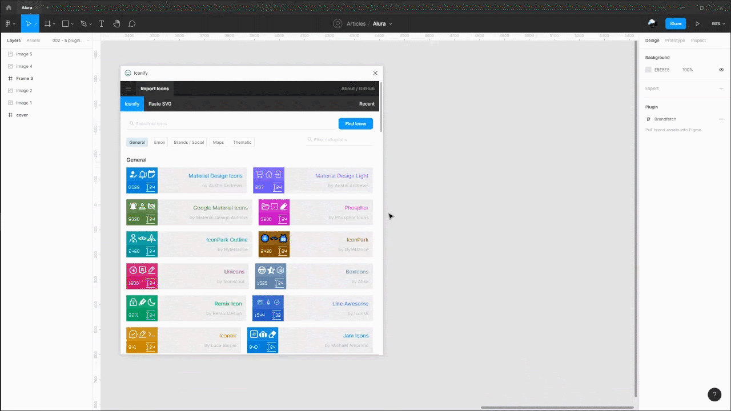Open the Figma main menu
This screenshot has width=731, height=411.
9,24
